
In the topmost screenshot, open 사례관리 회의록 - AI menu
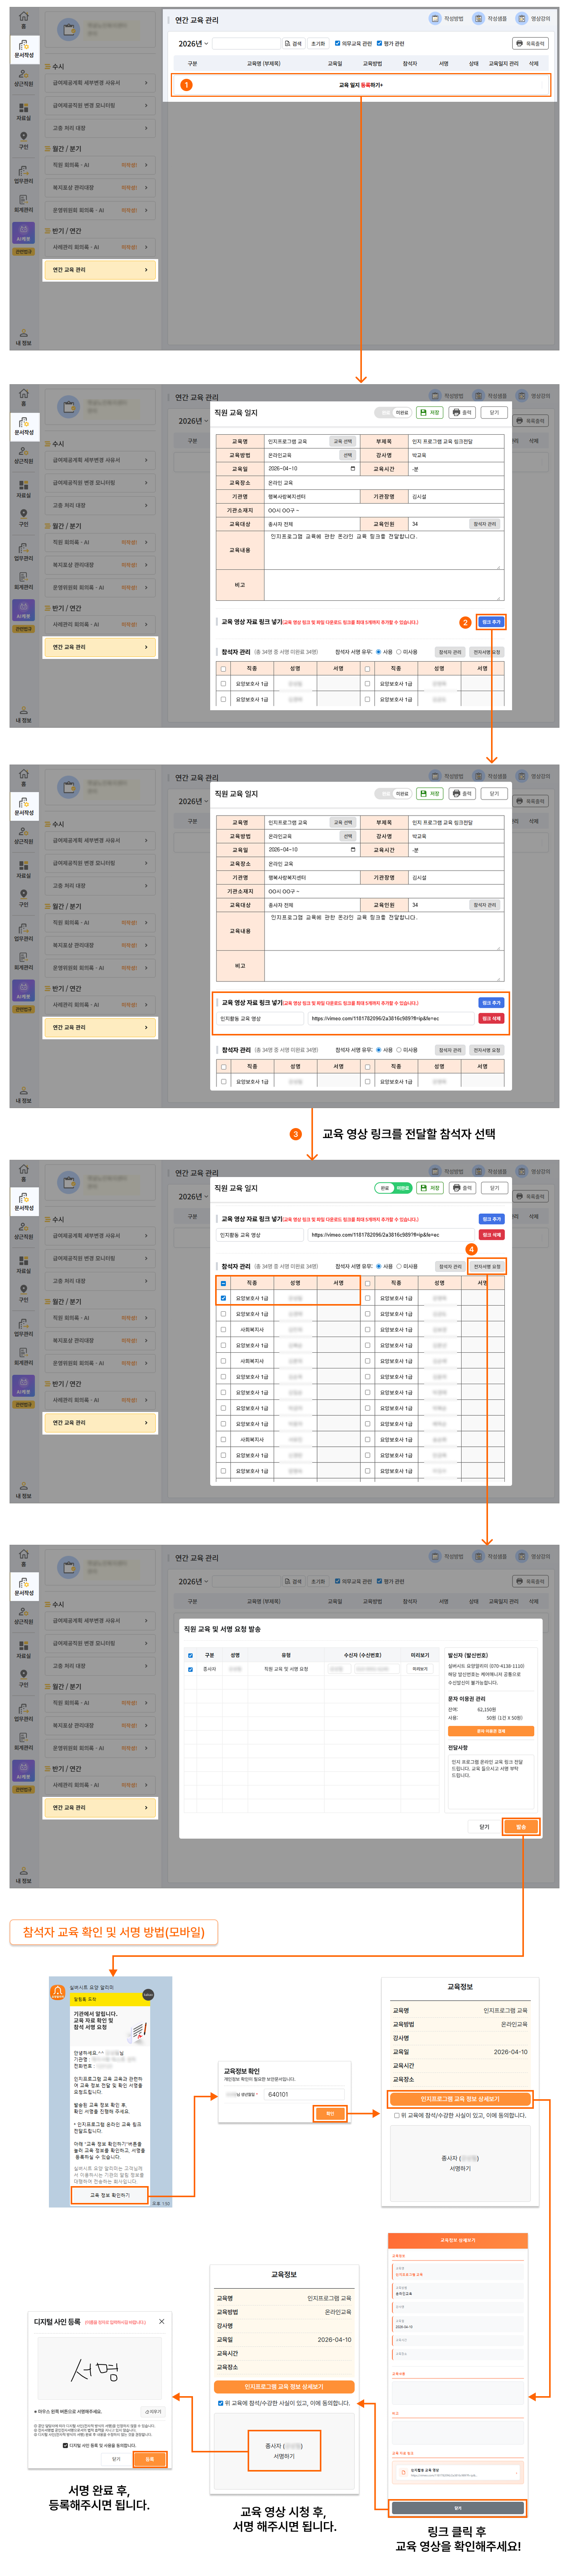100,247
